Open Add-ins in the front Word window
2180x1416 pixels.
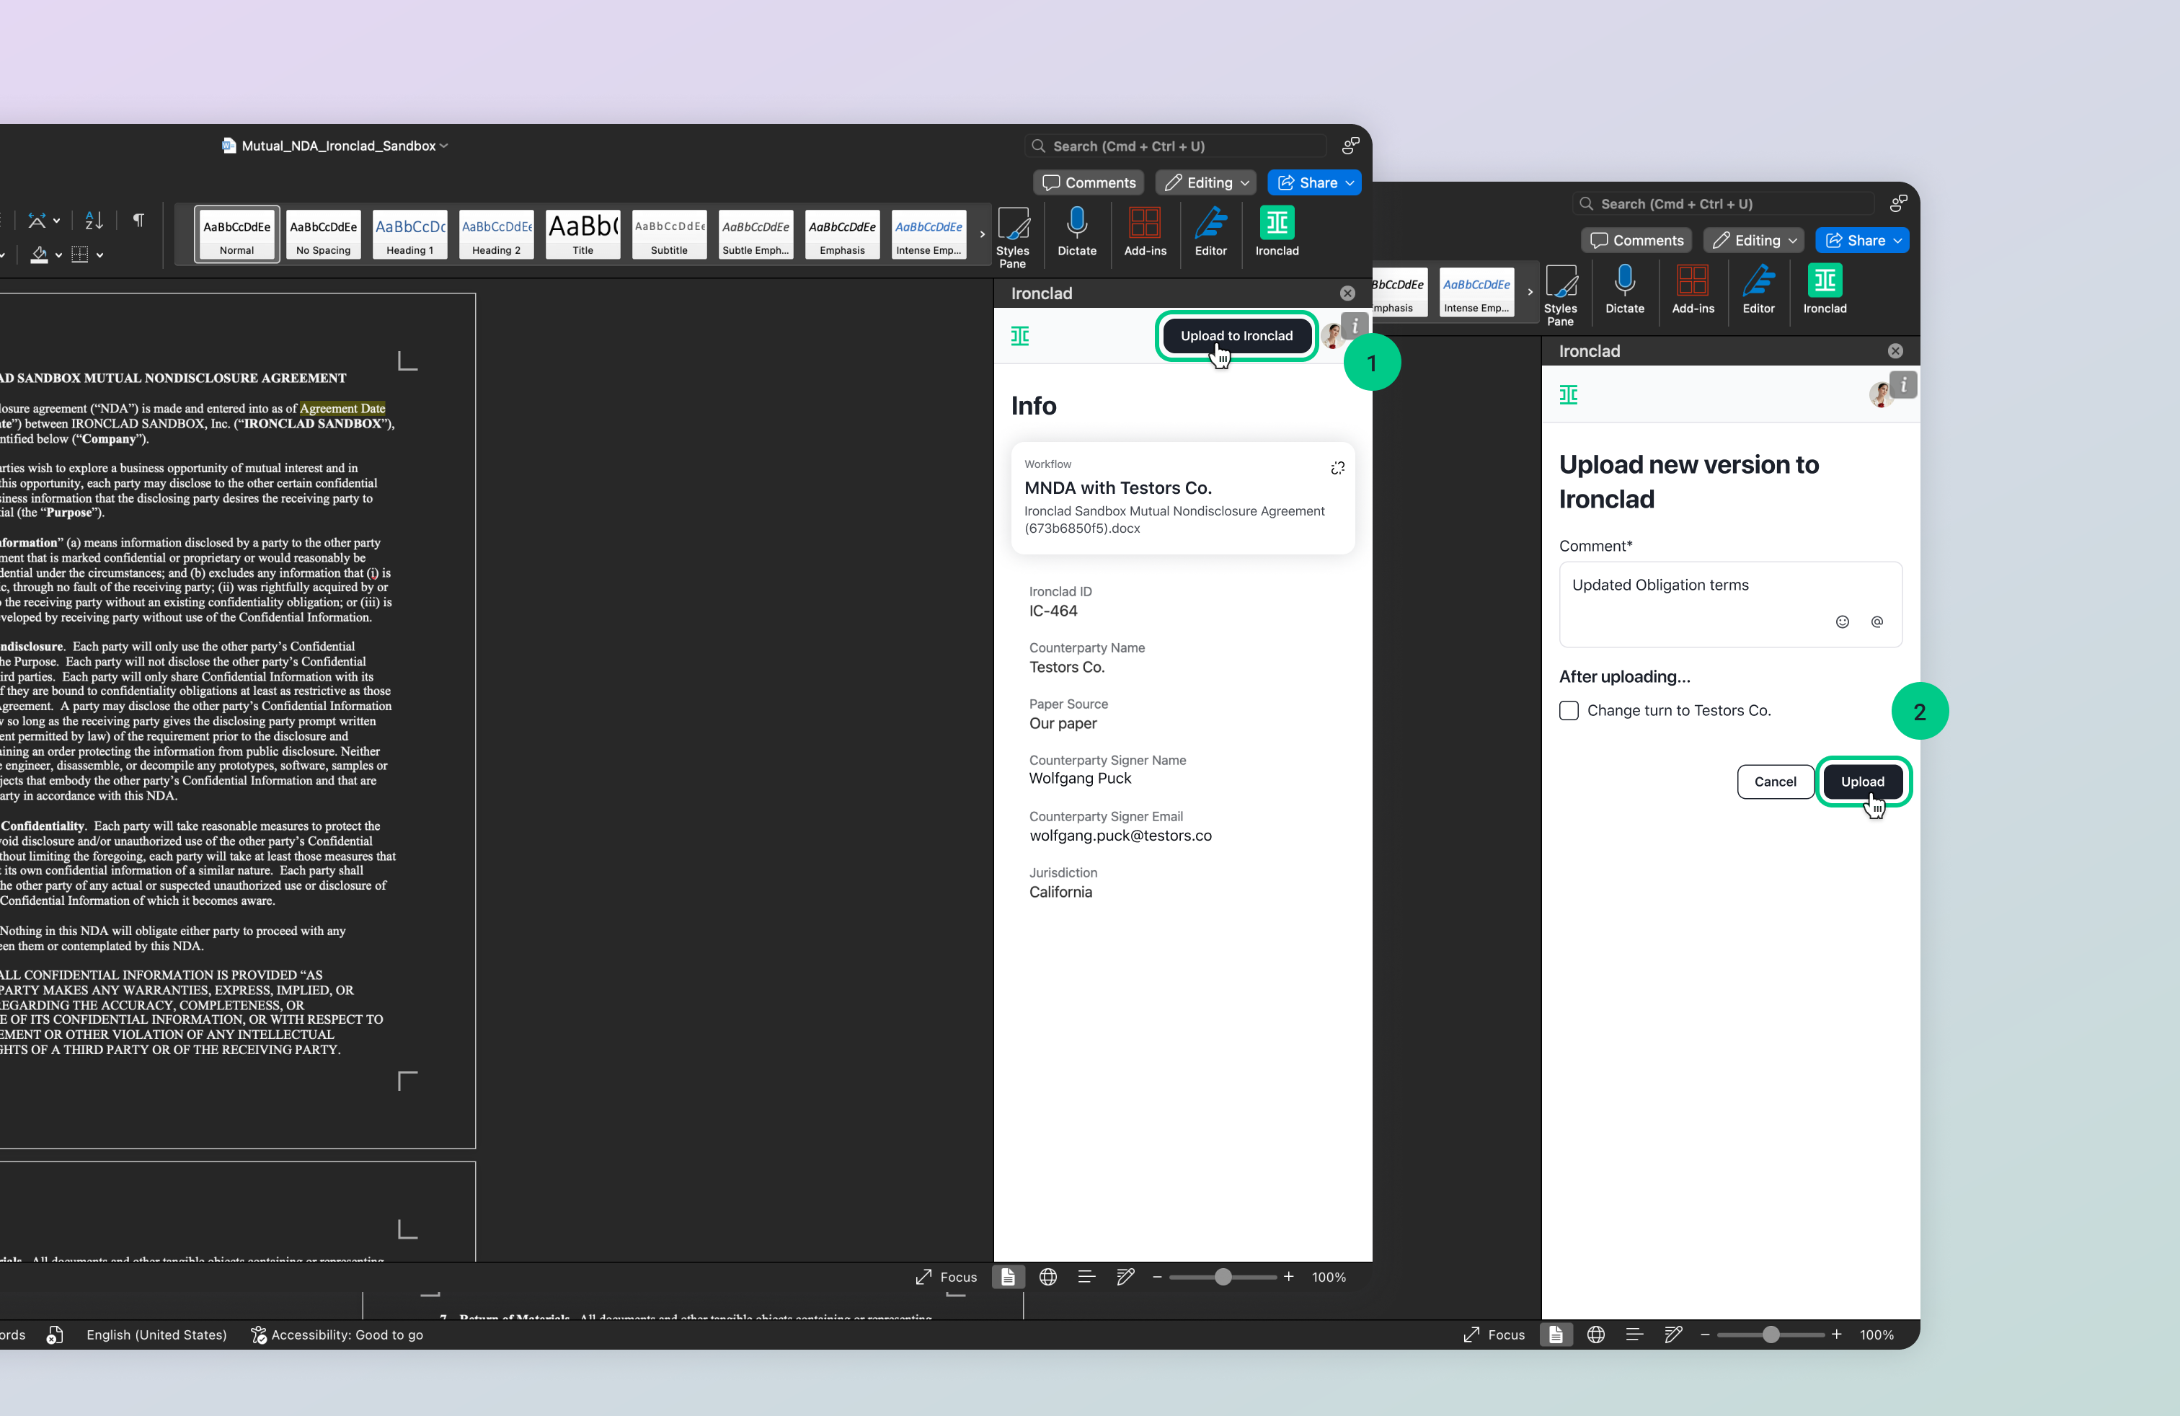(1145, 231)
